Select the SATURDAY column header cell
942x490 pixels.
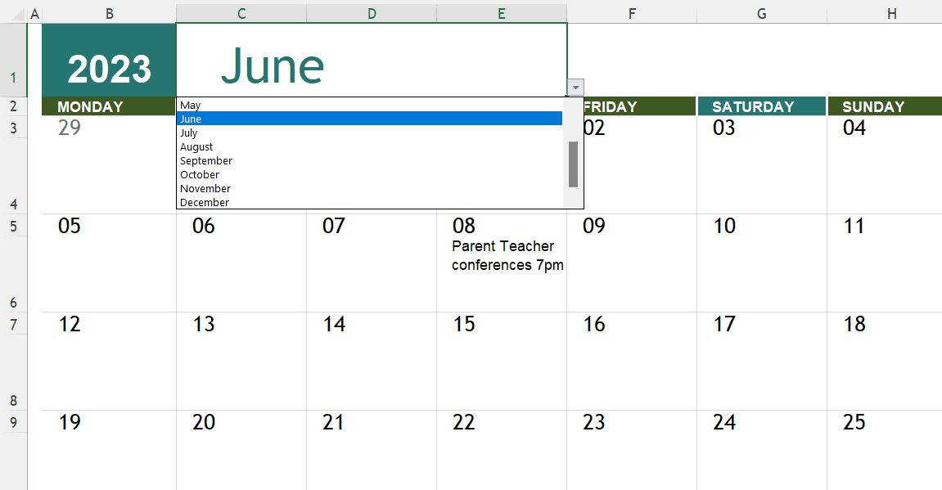761,106
